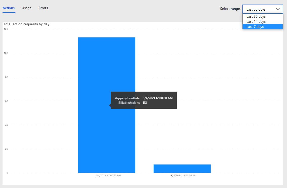Click the Select range label text

pos(230,9)
